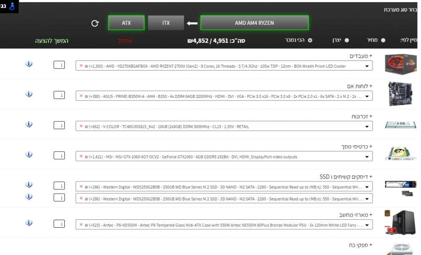
Task: Show info for the AMD Ryzen 7 2700X processor
Action: click(x=29, y=64)
